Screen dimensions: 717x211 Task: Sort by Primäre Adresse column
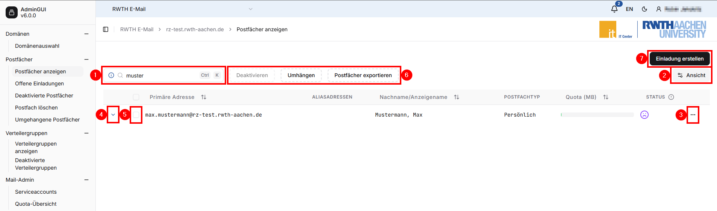tap(204, 97)
